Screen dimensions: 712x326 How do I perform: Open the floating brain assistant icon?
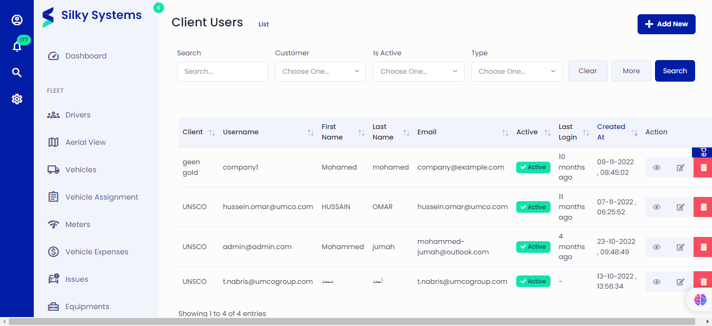click(x=700, y=300)
